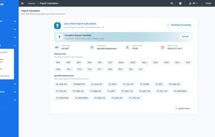Select the PLD pay code chip
215x137 pixels.
tap(90, 69)
